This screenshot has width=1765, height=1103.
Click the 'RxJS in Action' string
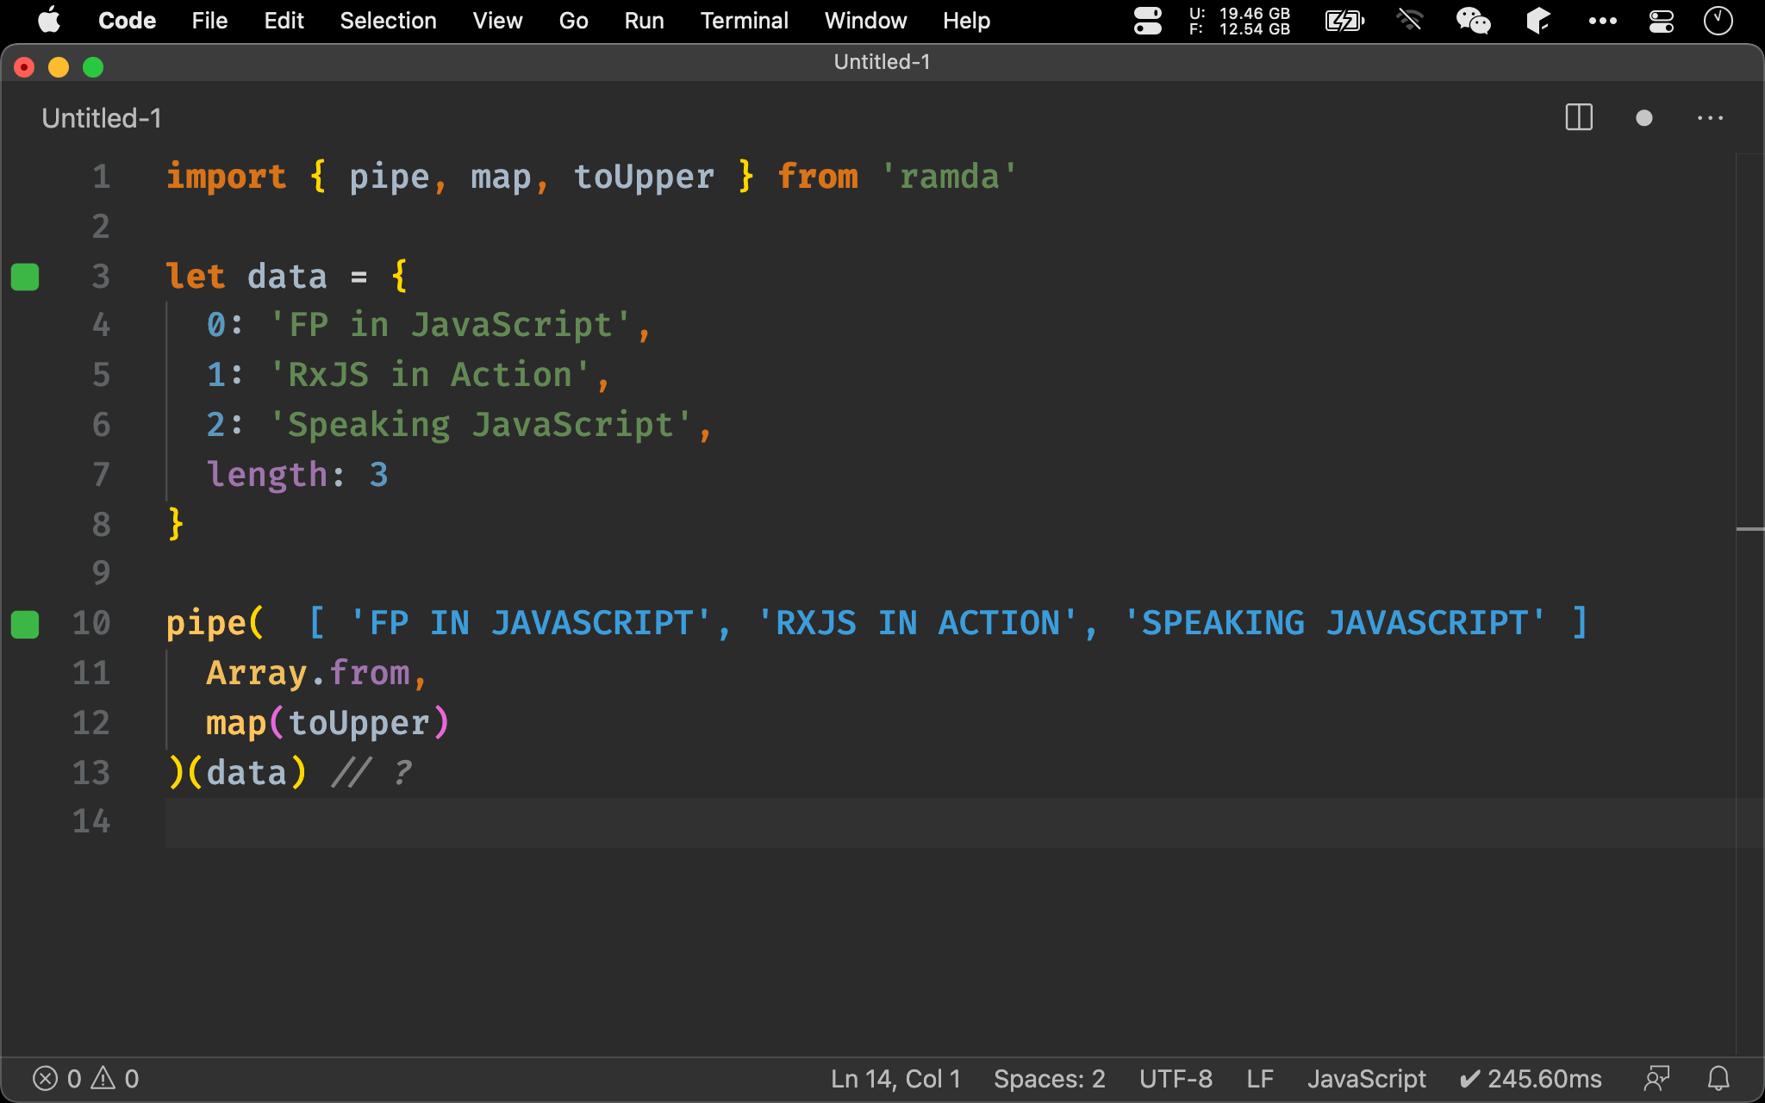coord(430,376)
